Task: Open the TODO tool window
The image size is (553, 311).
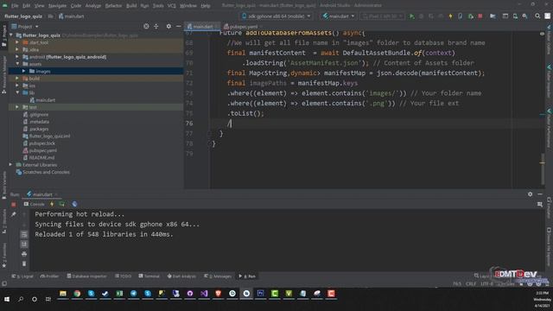Action: [123, 276]
